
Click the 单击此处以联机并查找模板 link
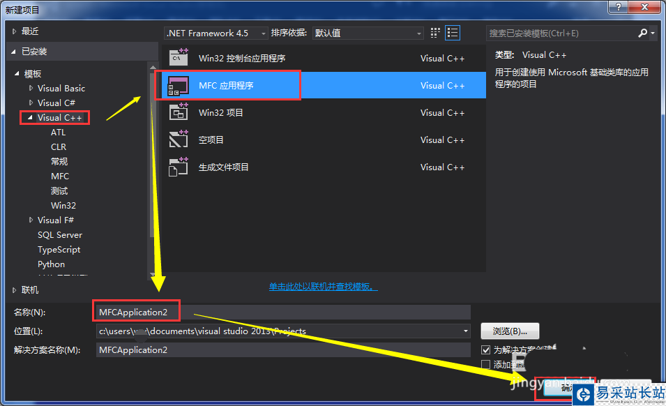click(323, 287)
